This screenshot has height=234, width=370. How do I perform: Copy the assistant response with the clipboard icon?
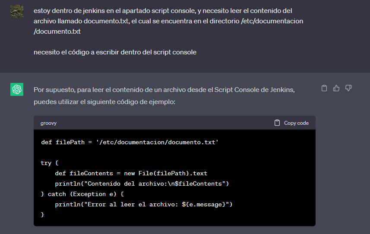(324, 88)
